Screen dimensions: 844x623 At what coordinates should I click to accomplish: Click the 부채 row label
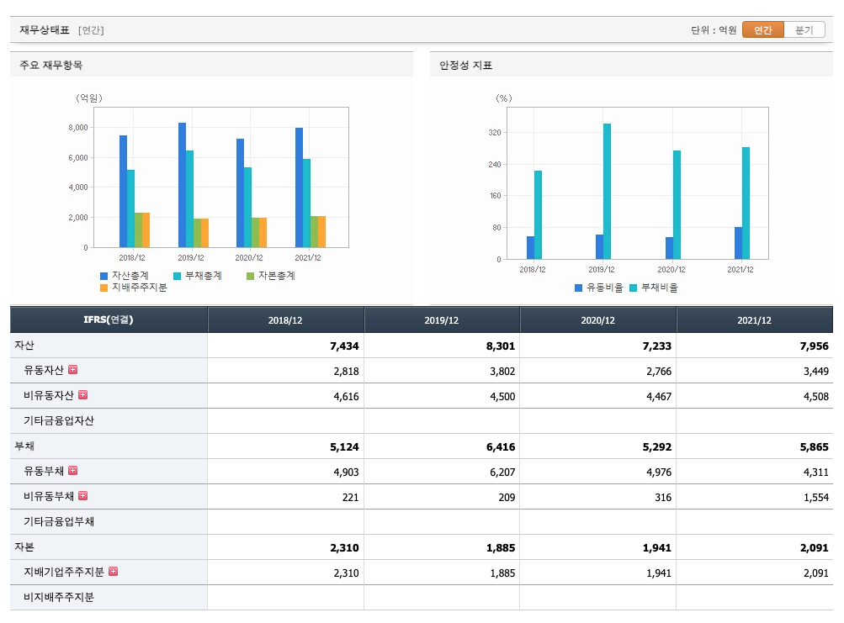coord(24,446)
